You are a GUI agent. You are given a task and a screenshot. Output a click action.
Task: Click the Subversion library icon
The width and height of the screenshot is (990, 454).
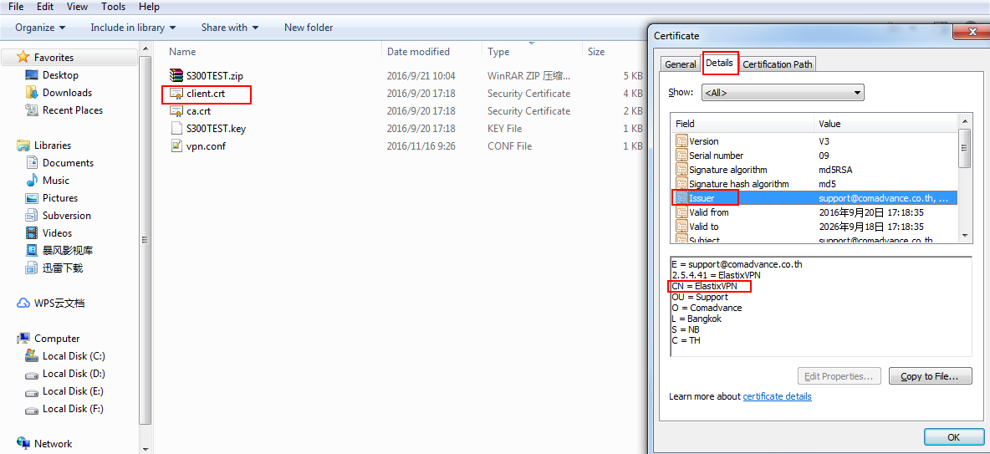tap(33, 216)
